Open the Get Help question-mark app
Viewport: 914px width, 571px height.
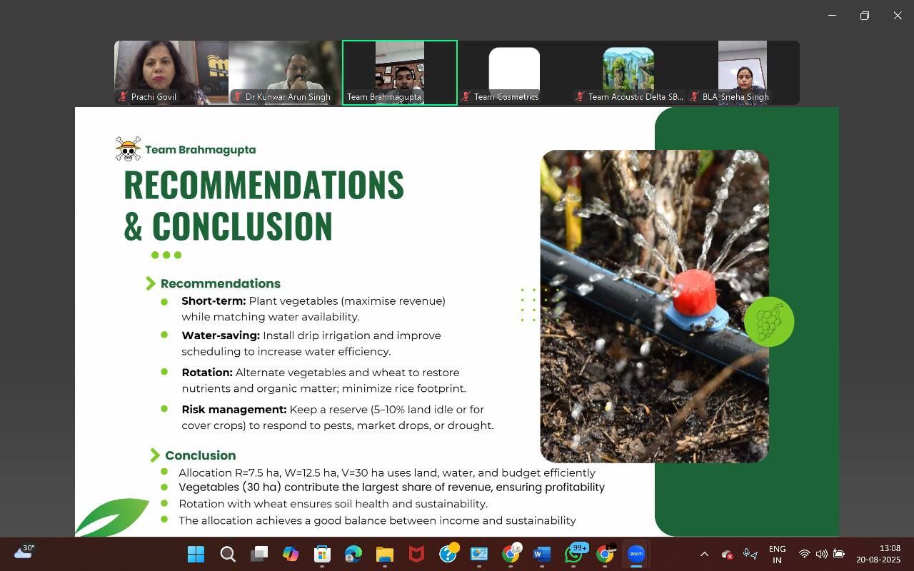pos(448,554)
